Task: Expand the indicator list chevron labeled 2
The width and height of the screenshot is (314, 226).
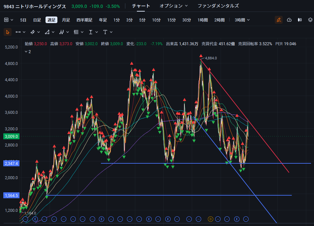Action: coord(28,52)
